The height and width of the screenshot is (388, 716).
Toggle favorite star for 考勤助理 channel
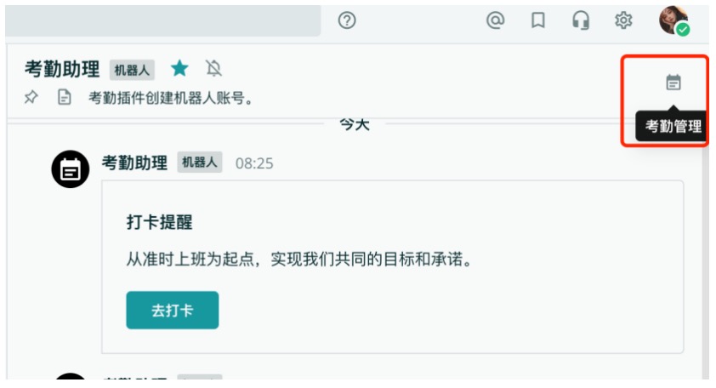(179, 69)
